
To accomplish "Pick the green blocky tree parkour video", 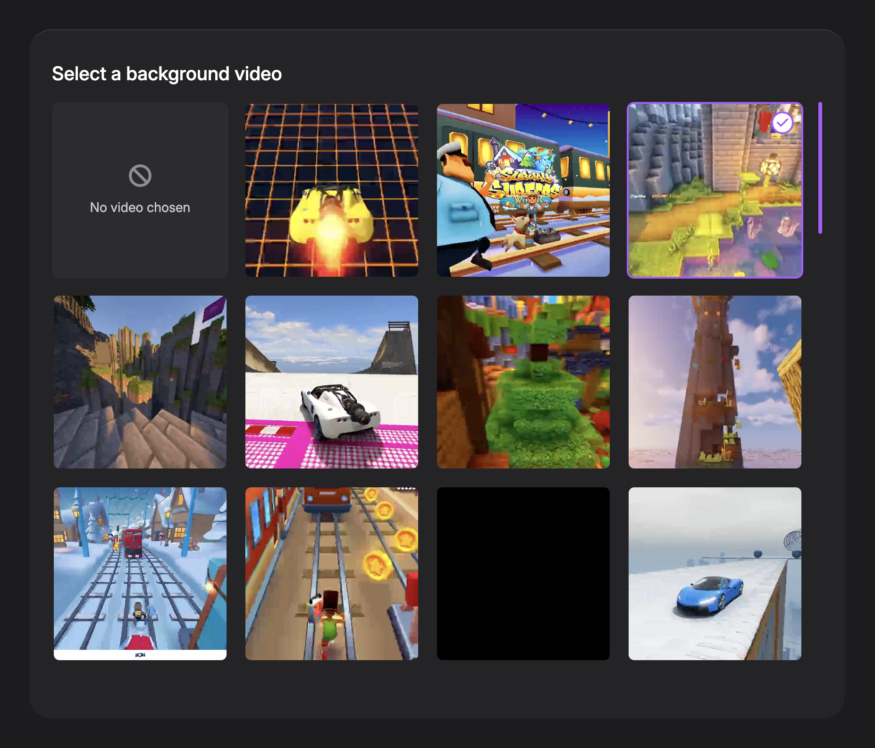I will 523,382.
